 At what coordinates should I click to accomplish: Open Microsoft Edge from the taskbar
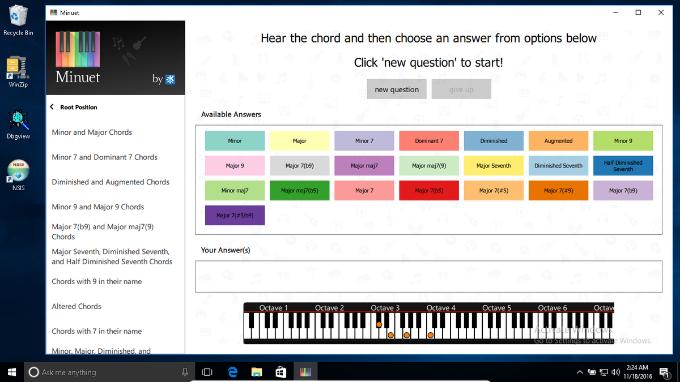click(232, 372)
